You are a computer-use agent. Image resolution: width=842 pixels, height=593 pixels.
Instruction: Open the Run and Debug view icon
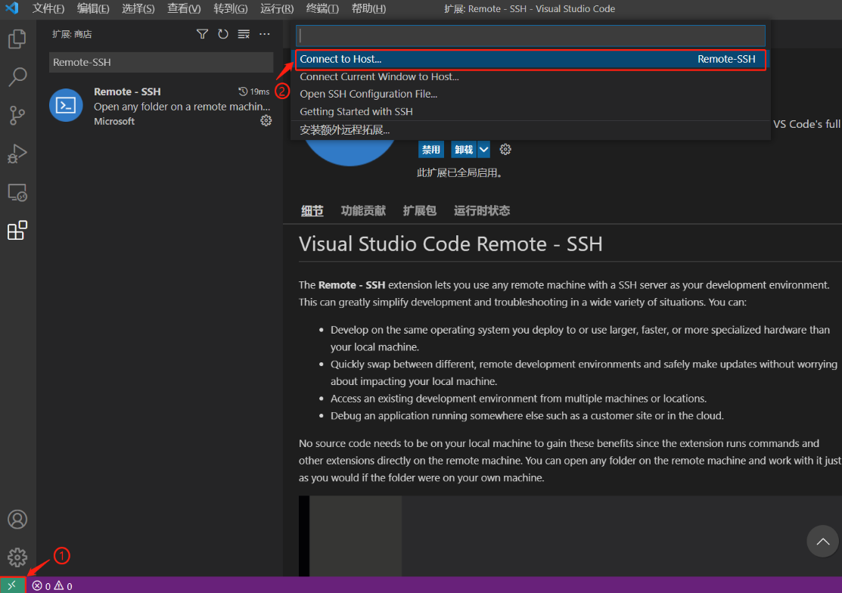point(17,154)
